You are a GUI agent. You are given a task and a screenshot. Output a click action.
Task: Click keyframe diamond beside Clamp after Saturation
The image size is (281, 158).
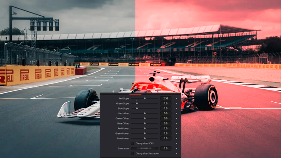click(x=176, y=153)
